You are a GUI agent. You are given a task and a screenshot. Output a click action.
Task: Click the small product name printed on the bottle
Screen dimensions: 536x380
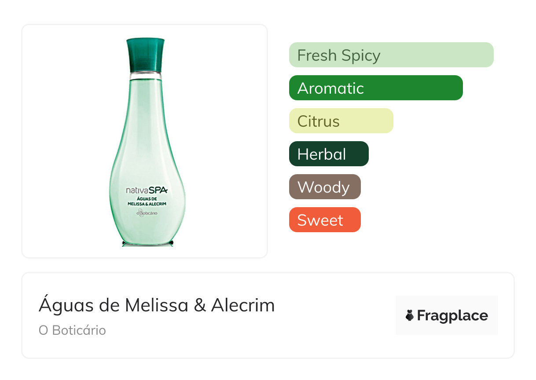[147, 201]
